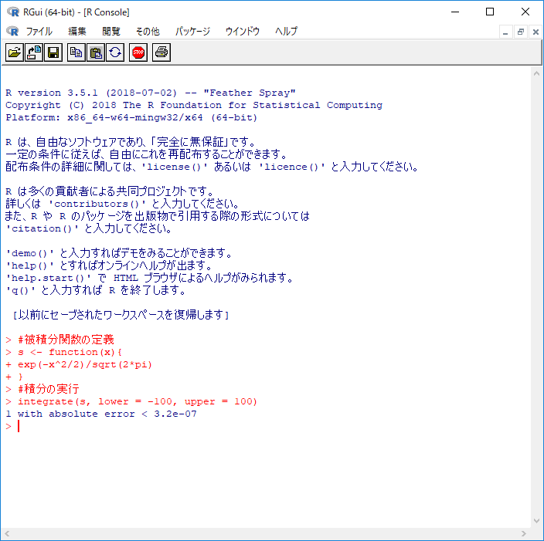The height and width of the screenshot is (541, 544).
Task: Click the 'demo()' text
Action: (29, 253)
